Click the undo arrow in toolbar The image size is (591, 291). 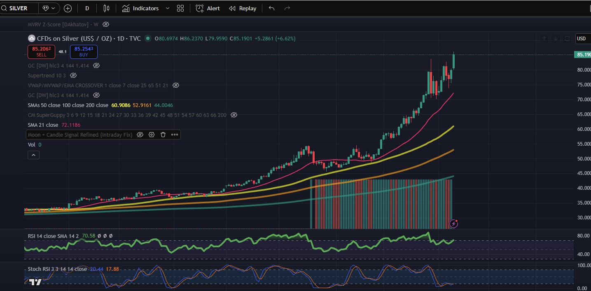[x=271, y=8]
